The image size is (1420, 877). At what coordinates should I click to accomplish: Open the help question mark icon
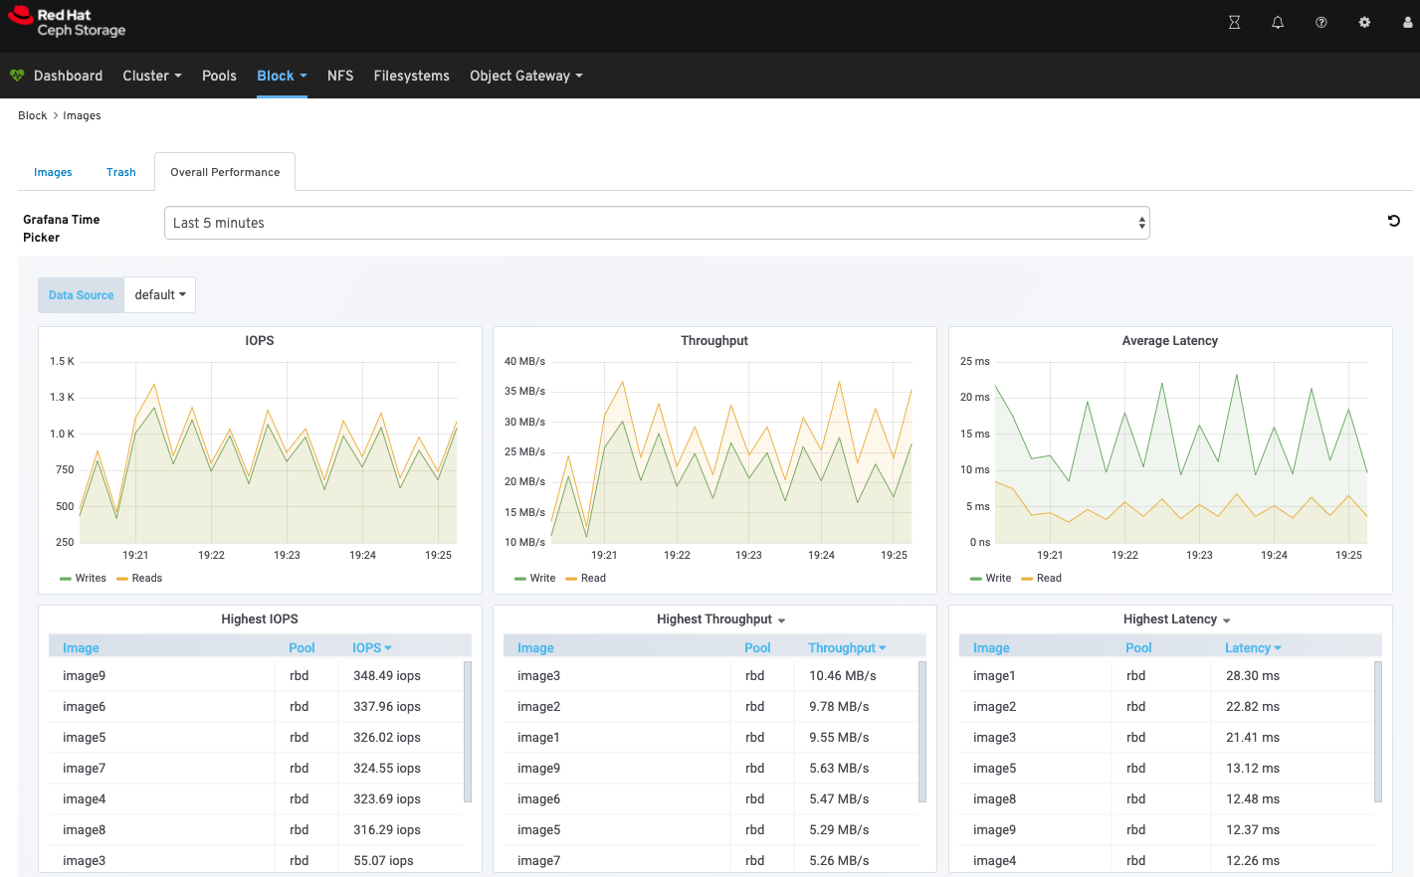tap(1320, 23)
